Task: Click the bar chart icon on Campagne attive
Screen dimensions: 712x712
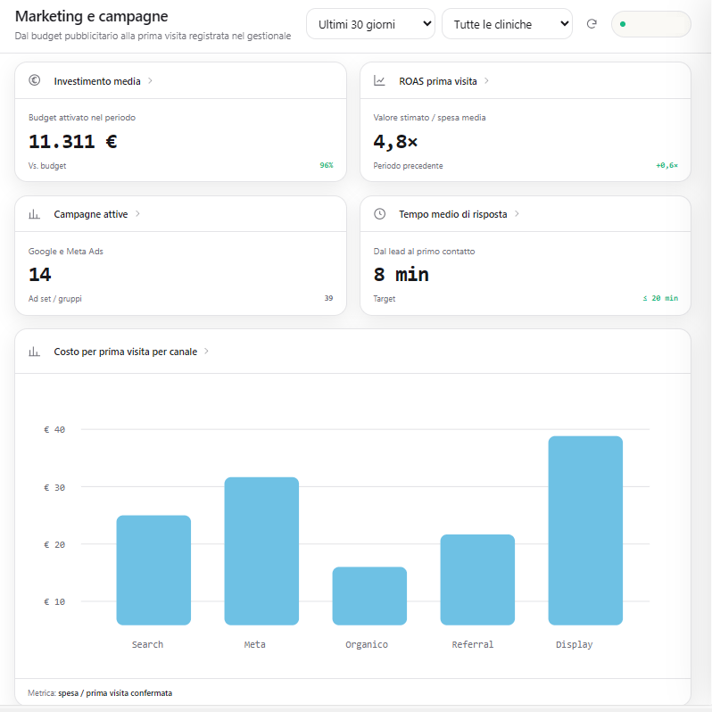Action: [x=35, y=214]
